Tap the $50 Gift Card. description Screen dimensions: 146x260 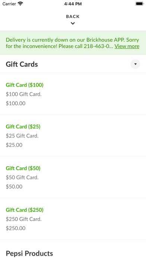pyautogui.click(x=22, y=177)
